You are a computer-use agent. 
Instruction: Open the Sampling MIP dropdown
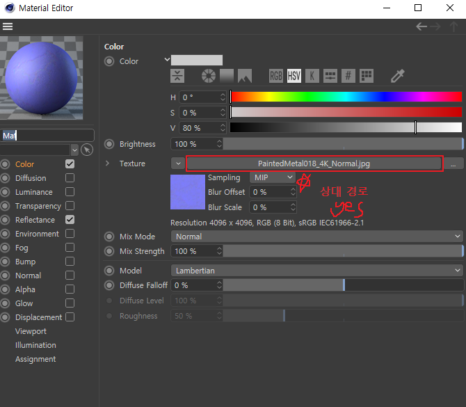[x=273, y=177]
